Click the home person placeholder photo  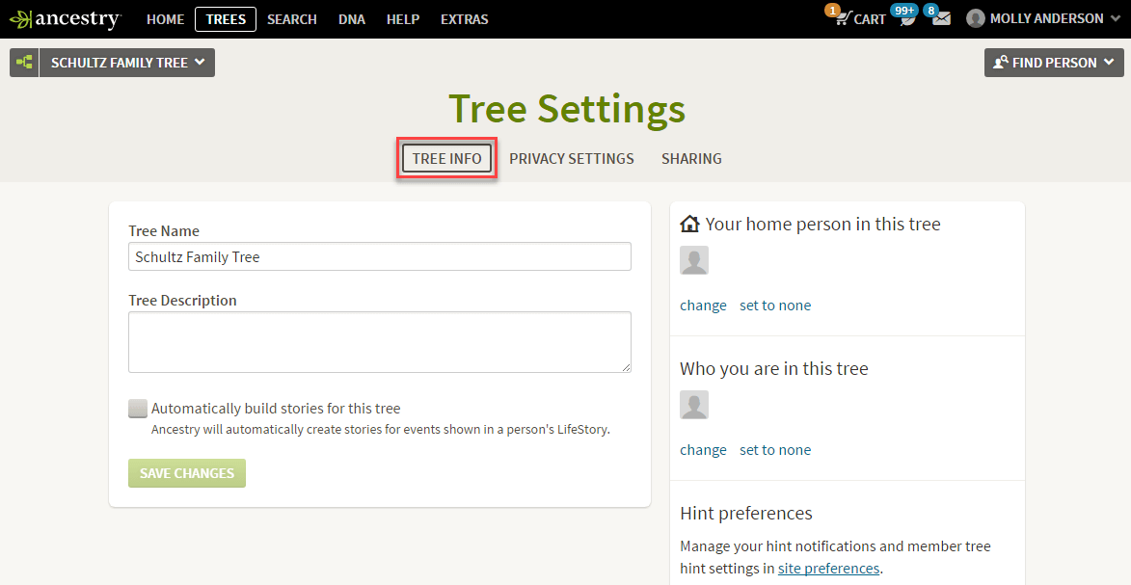694,260
